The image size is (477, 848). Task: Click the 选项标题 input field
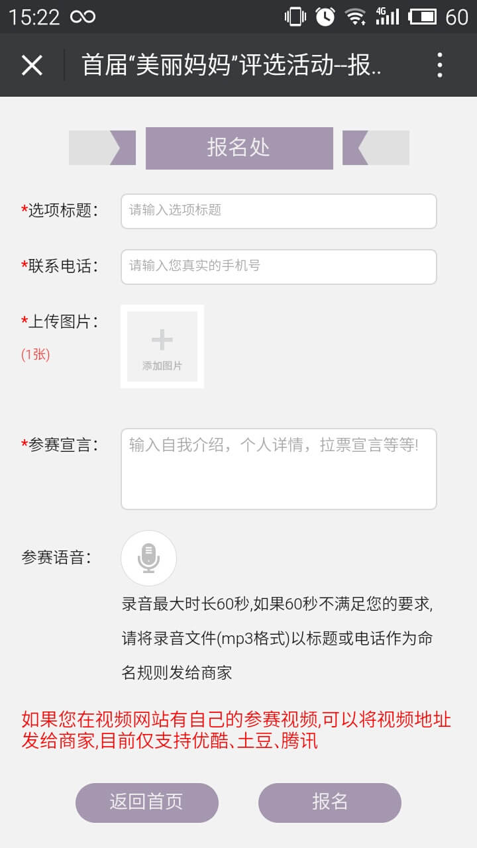point(278,211)
